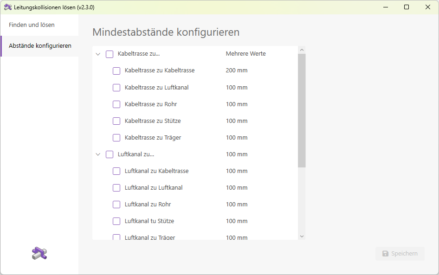Image resolution: width=439 pixels, height=275 pixels.
Task: Check Luftkanal zu Kabeltrasse
Action: tap(116, 171)
